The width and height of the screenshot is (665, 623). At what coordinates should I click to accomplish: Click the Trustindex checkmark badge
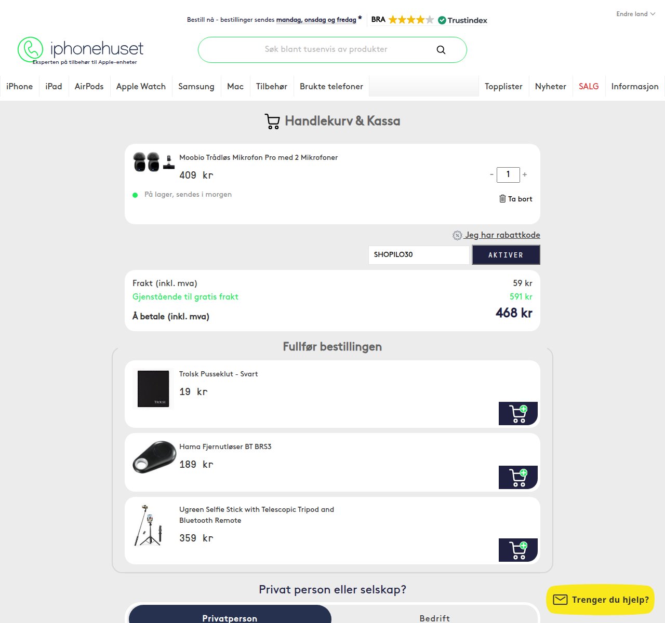[442, 20]
